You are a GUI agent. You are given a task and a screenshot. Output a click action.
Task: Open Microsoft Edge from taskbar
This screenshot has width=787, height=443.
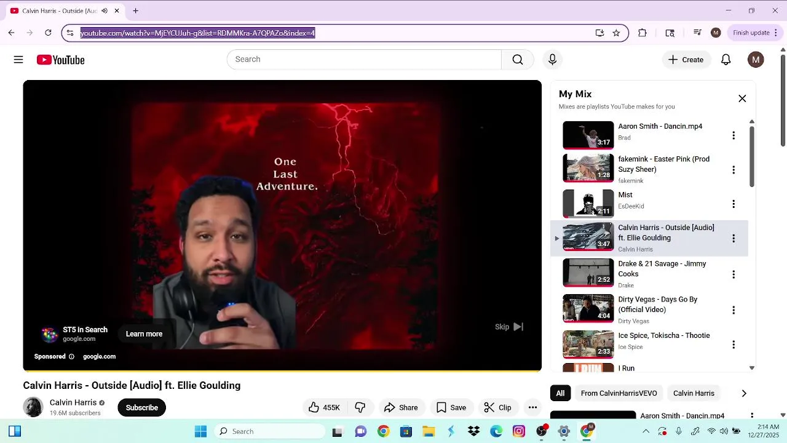pyautogui.click(x=496, y=431)
